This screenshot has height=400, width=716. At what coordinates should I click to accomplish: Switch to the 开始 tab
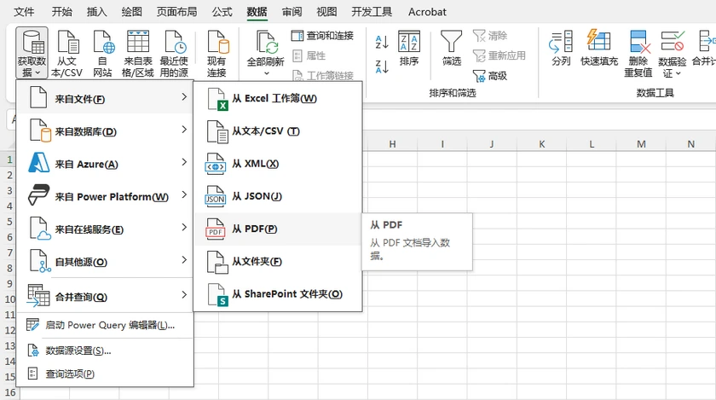(x=61, y=12)
